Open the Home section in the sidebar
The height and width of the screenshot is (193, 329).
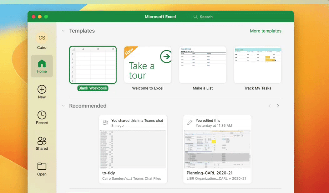click(42, 66)
